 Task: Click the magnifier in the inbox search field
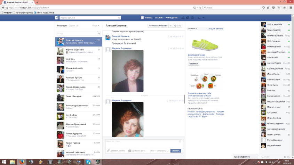click(x=99, y=34)
